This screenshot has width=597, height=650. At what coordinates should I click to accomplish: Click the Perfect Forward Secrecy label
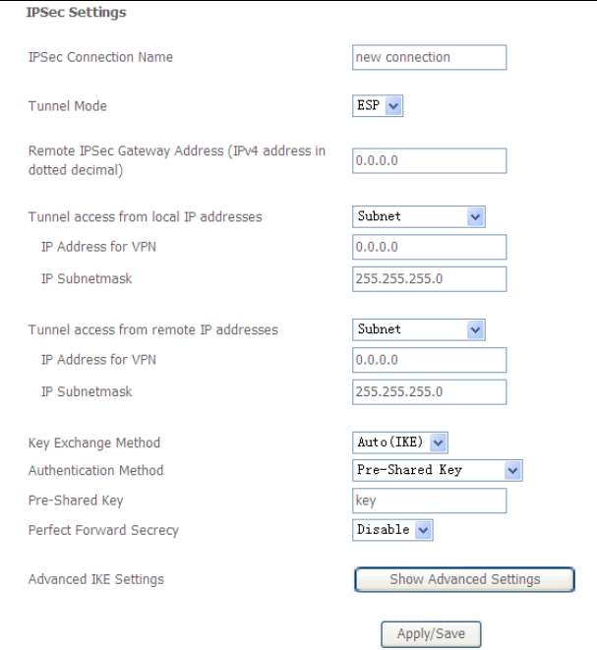[103, 530]
